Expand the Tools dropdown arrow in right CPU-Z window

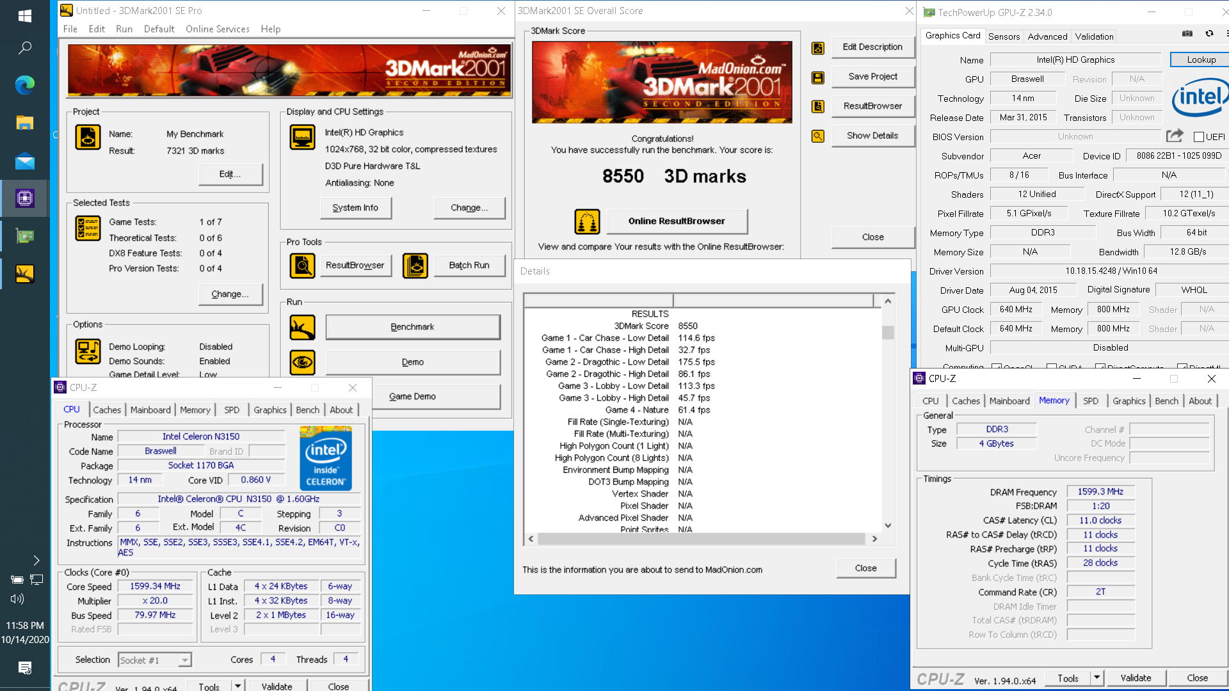click(1096, 678)
